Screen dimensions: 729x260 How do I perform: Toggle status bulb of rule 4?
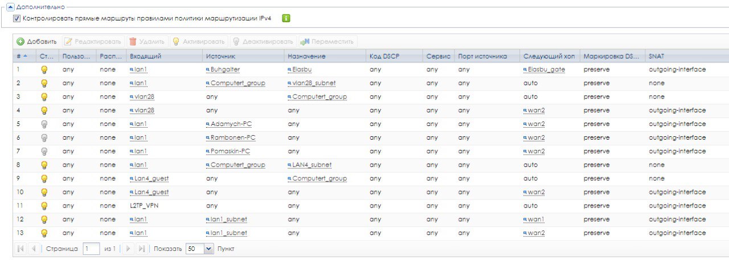tap(44, 111)
